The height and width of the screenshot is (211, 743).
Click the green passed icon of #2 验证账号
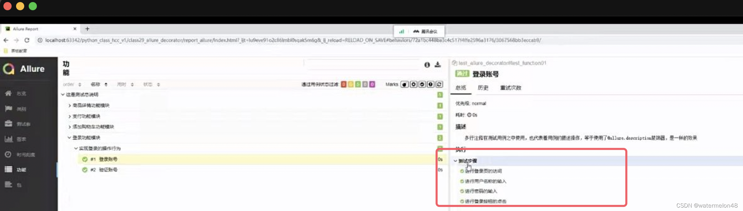click(85, 170)
